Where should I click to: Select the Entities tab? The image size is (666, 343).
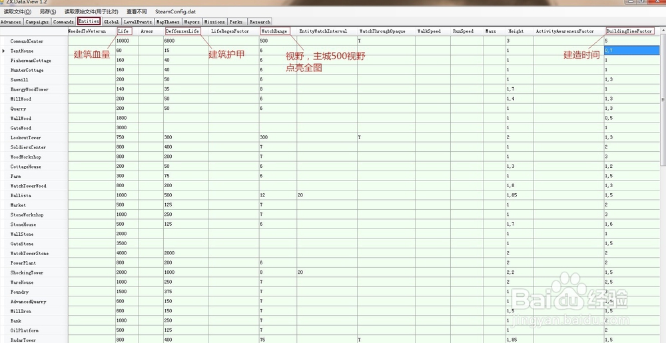tap(89, 21)
